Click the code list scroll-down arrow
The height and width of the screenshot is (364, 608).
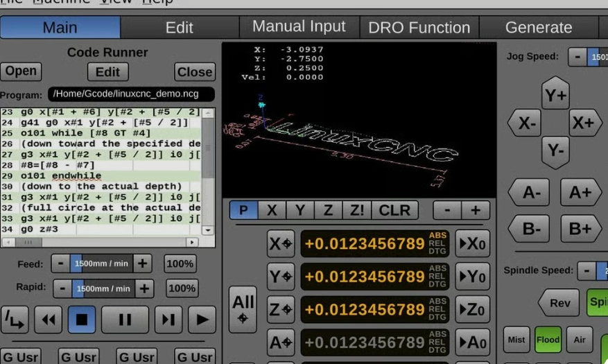coord(208,230)
